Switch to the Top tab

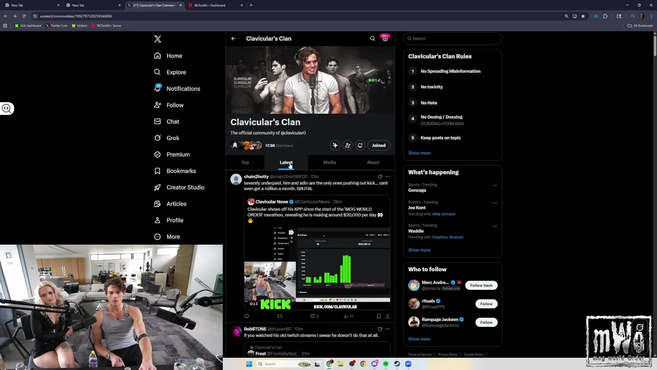click(245, 162)
